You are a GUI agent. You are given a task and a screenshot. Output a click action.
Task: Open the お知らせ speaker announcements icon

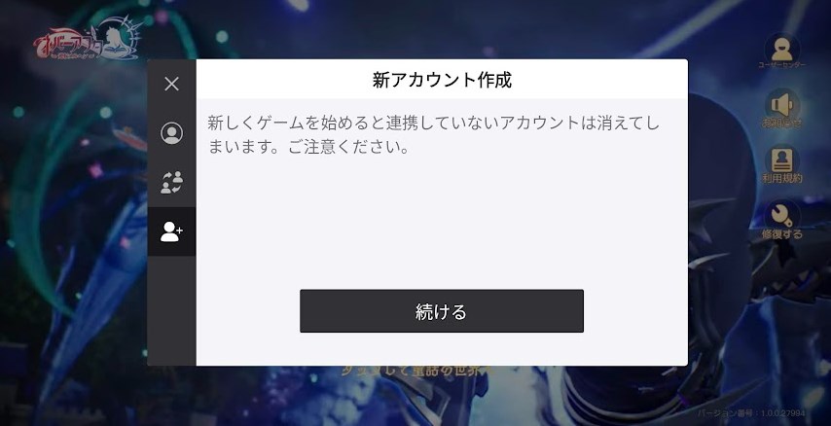pyautogui.click(x=781, y=104)
